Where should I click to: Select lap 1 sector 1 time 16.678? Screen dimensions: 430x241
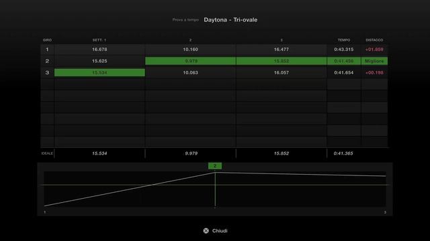(x=99, y=50)
